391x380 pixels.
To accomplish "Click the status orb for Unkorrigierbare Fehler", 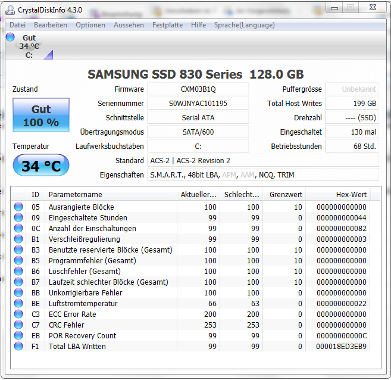I will tap(18, 292).
